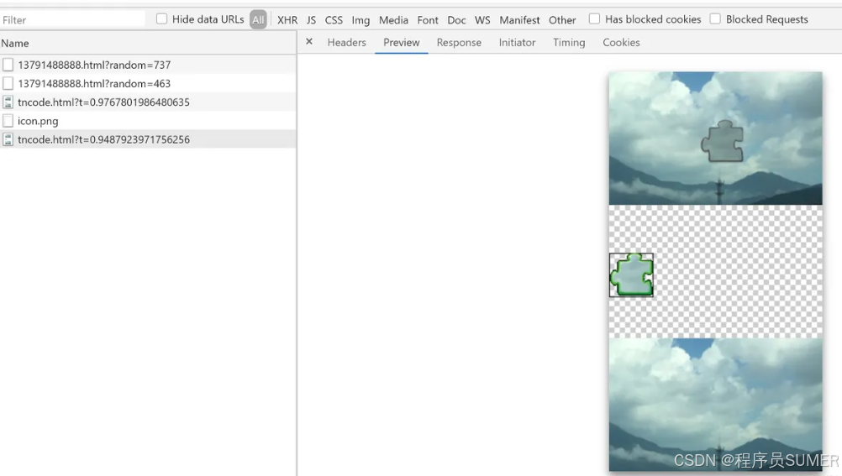Click file icon of 13791488888.html?random=737
This screenshot has height=476, width=842.
click(8, 65)
